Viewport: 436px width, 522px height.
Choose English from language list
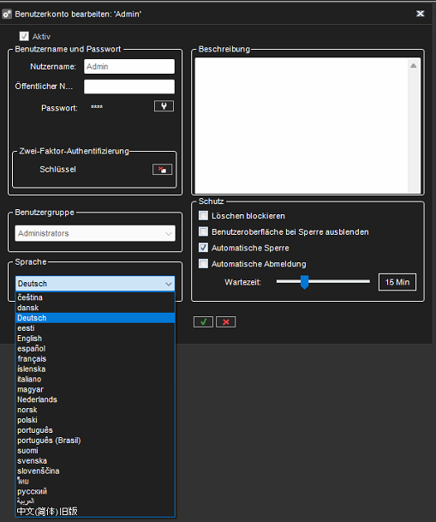tap(95, 339)
